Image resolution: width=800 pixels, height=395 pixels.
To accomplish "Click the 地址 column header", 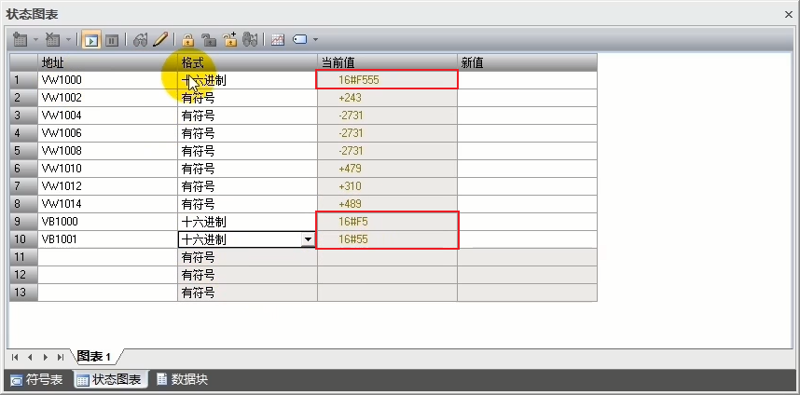I will [x=107, y=62].
